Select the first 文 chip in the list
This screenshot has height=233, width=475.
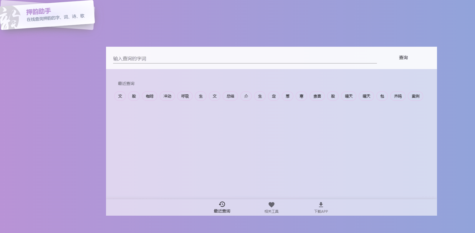[120, 96]
